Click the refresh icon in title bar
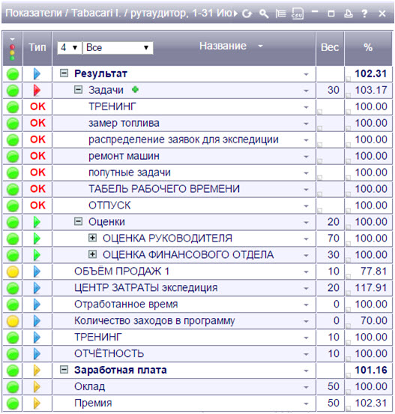 coord(247,13)
